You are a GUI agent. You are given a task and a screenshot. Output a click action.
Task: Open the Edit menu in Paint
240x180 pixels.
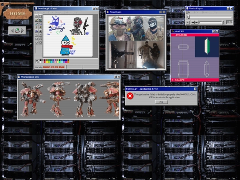(x=44, y=12)
